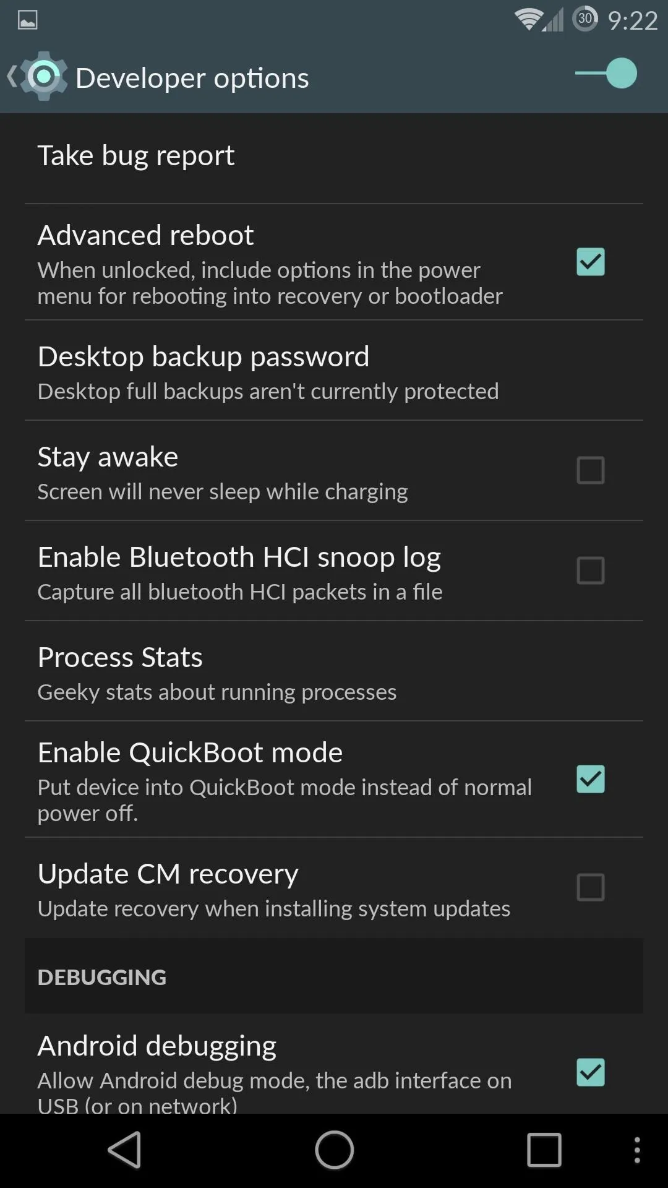Disable the Android debugging checkbox

point(591,1072)
